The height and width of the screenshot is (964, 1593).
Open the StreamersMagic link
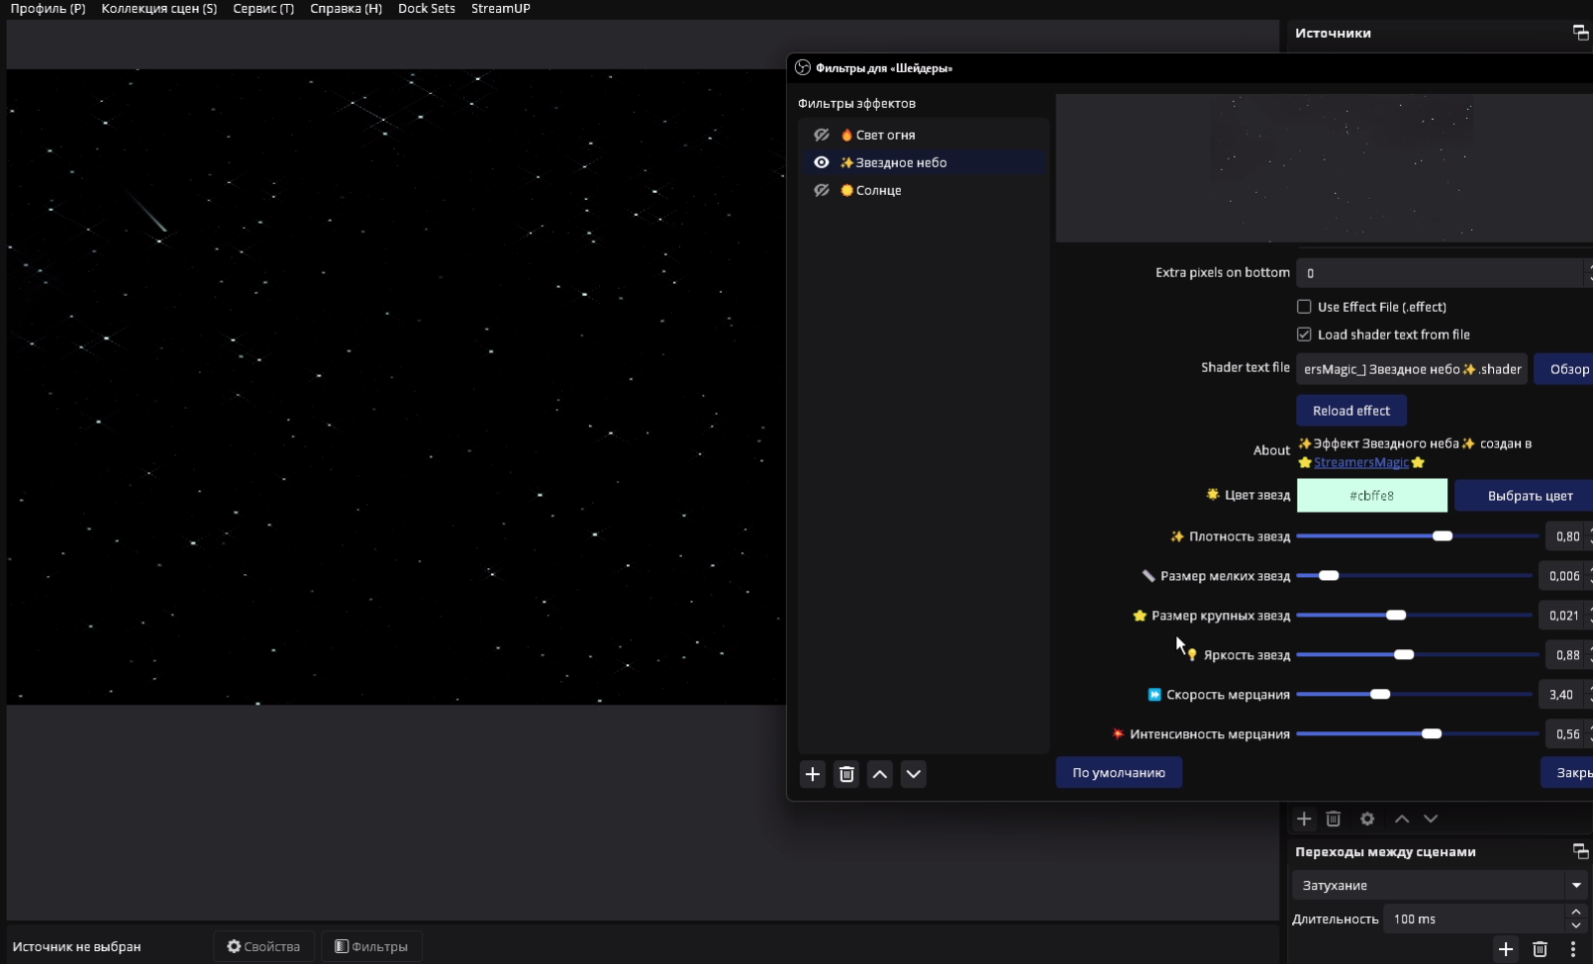pyautogui.click(x=1360, y=462)
